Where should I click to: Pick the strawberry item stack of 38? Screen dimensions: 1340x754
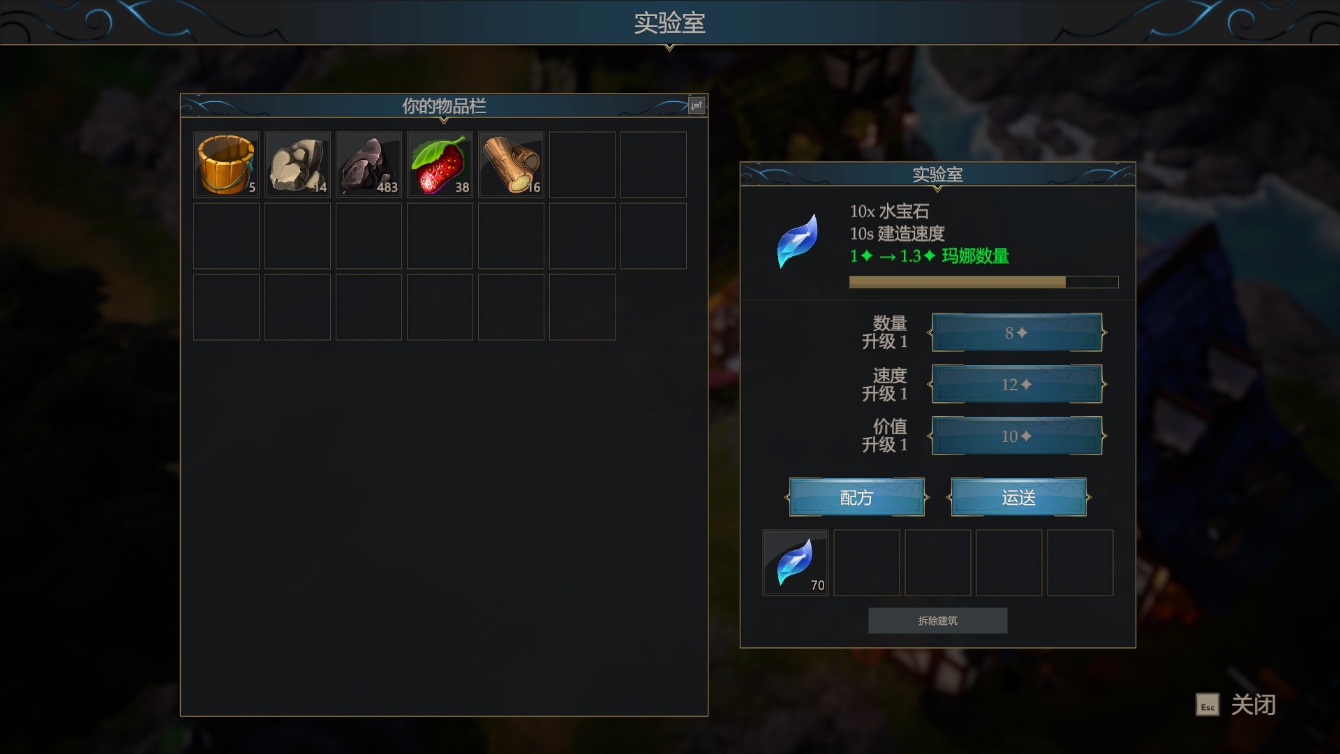pos(440,165)
